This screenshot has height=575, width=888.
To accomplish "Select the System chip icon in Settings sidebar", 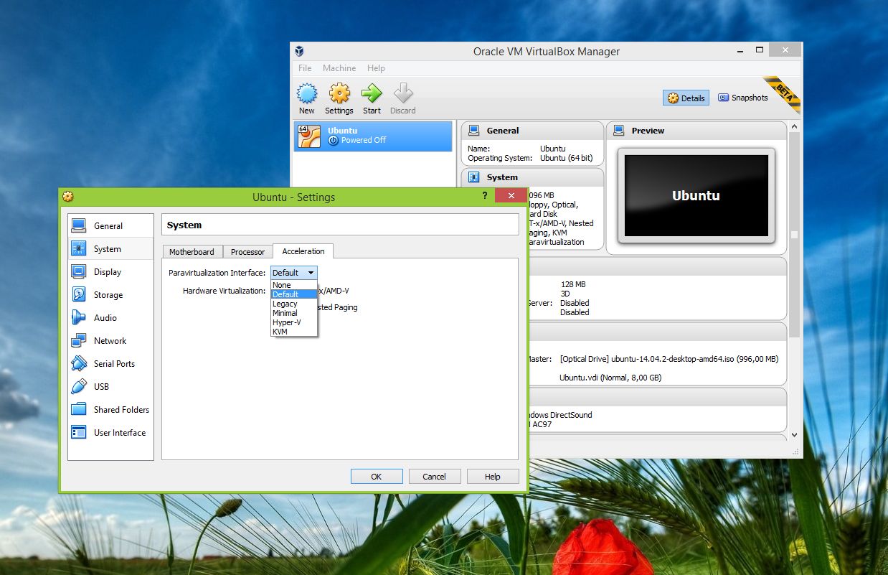I will click(x=79, y=248).
